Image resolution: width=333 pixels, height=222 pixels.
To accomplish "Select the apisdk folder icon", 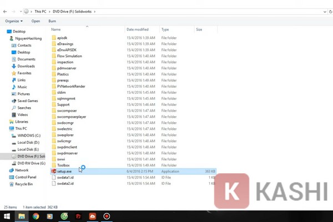I will [x=54, y=38].
